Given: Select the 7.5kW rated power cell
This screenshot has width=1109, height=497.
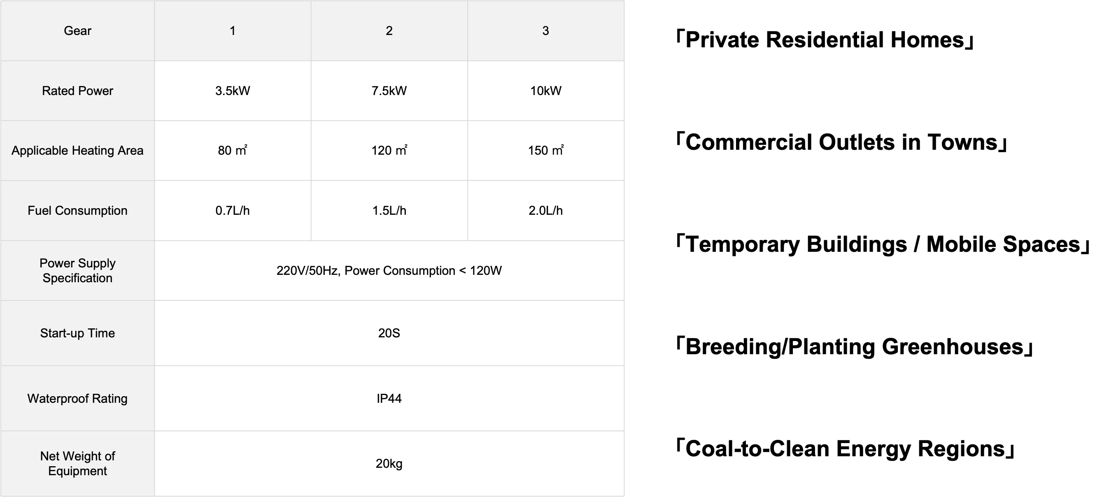Looking at the screenshot, I should pos(389,91).
